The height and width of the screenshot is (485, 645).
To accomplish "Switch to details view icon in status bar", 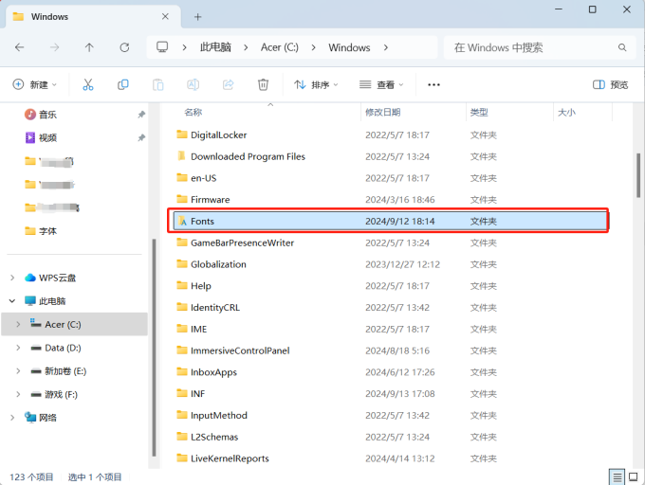I will (x=617, y=477).
